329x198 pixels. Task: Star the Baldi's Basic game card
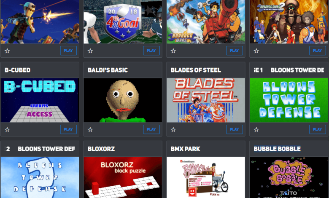click(x=90, y=130)
